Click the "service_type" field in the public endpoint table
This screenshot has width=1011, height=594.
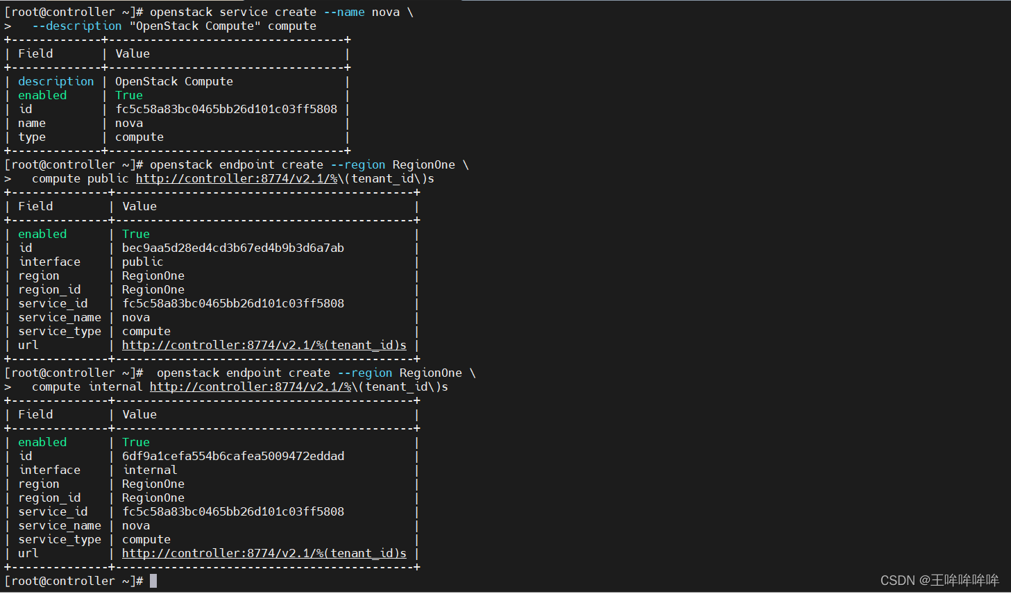point(60,331)
